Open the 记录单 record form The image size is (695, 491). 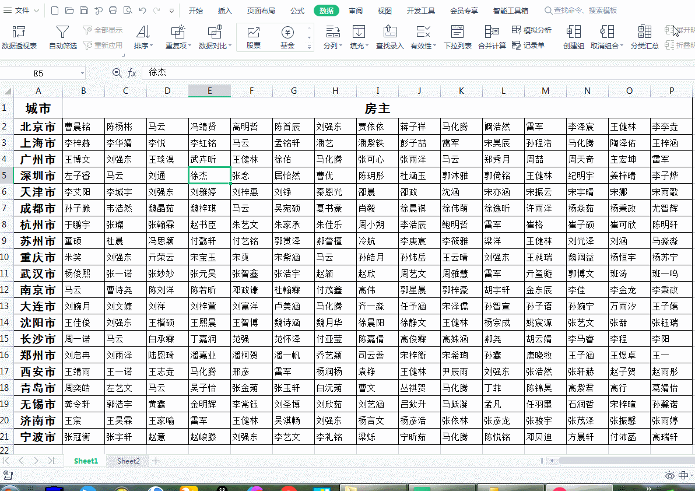528,45
